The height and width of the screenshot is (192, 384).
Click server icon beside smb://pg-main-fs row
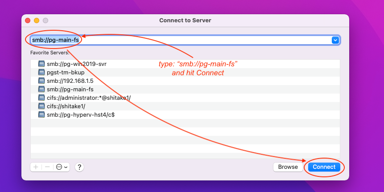41,89
